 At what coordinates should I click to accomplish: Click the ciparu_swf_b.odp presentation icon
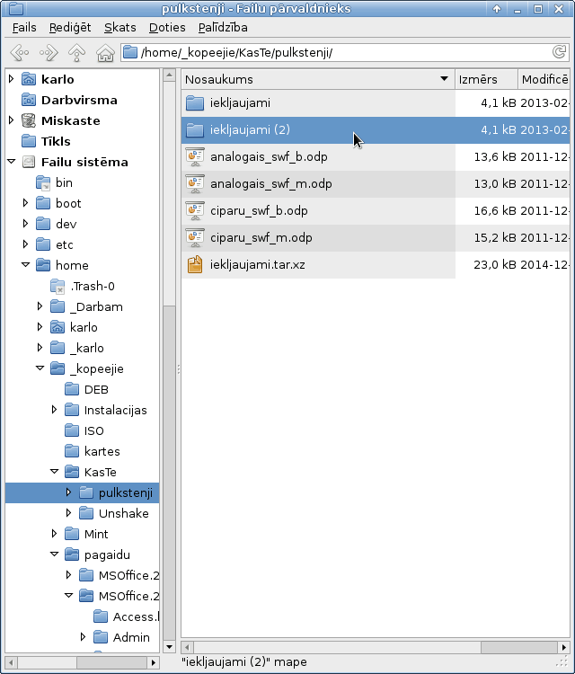pyautogui.click(x=195, y=211)
